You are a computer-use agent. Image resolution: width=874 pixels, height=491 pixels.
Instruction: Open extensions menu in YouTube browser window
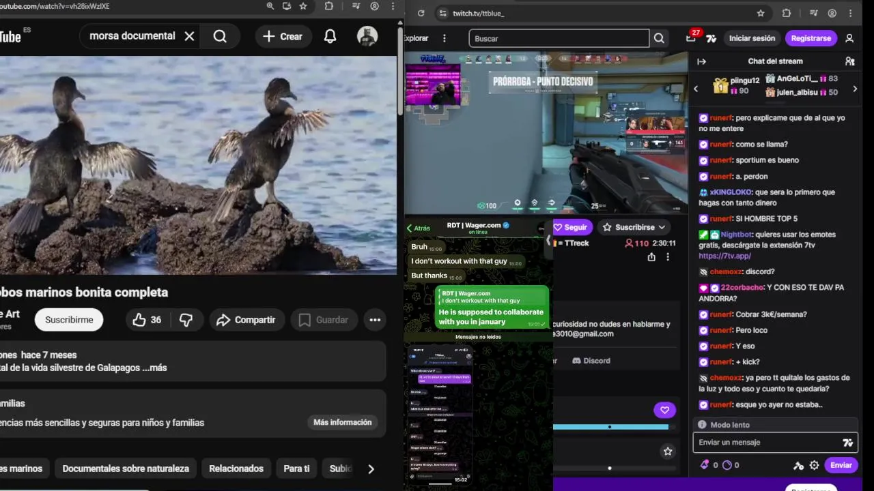click(x=329, y=6)
